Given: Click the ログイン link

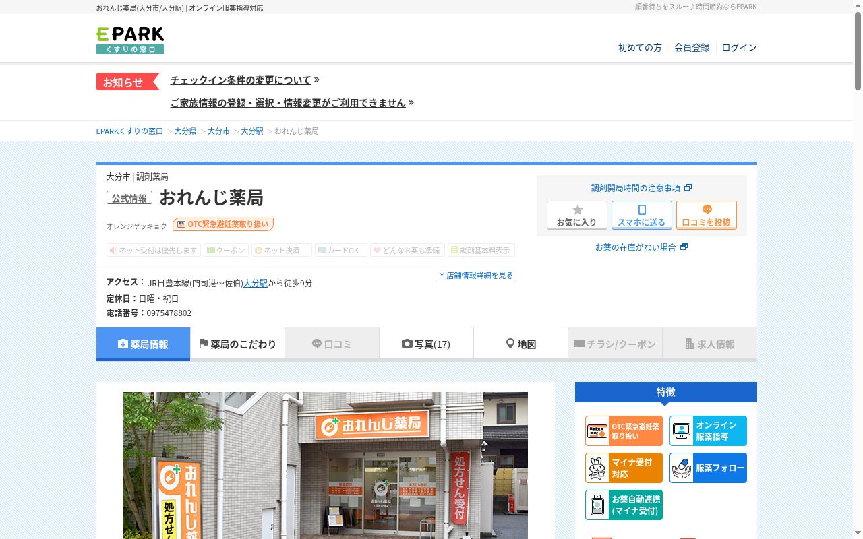Looking at the screenshot, I should 739,48.
